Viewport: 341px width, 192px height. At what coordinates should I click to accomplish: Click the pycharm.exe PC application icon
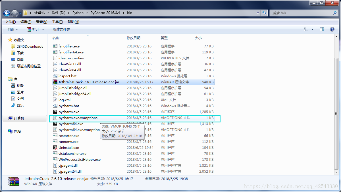(x=55, y=112)
